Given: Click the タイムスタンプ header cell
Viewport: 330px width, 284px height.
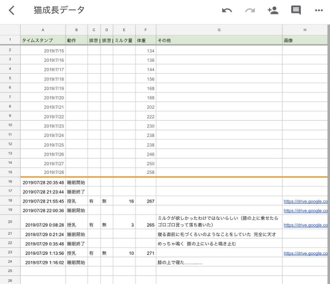Looking at the screenshot, I should tap(43, 40).
